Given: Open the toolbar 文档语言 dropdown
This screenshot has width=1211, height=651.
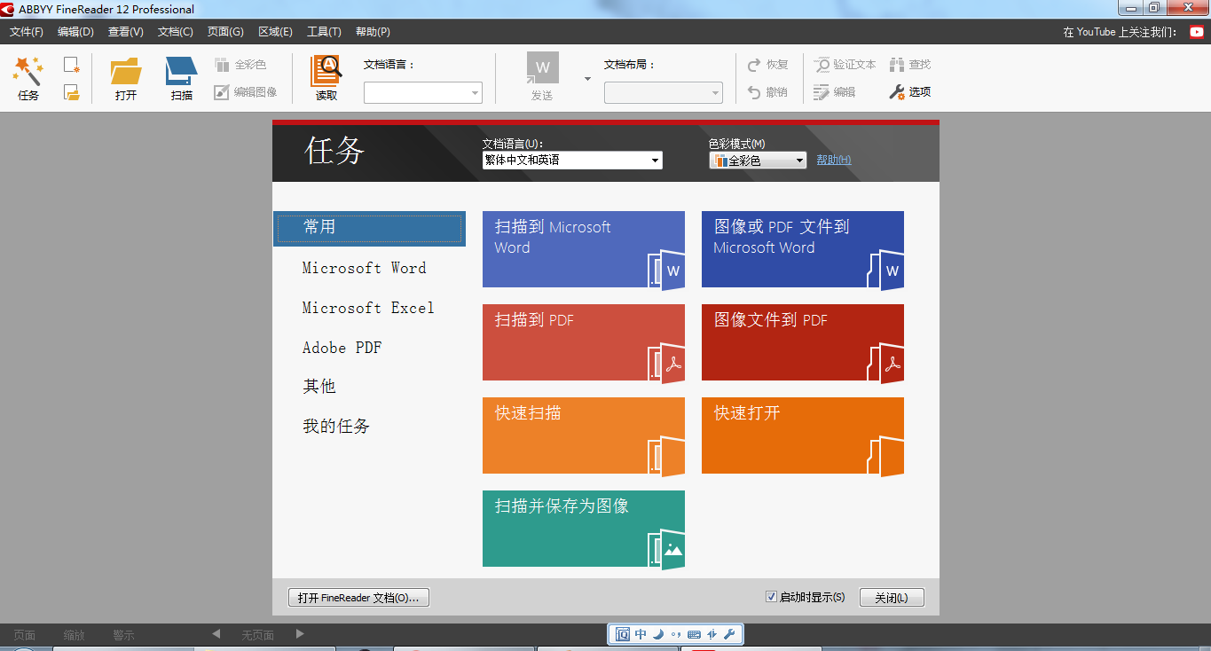Looking at the screenshot, I should click(x=423, y=92).
